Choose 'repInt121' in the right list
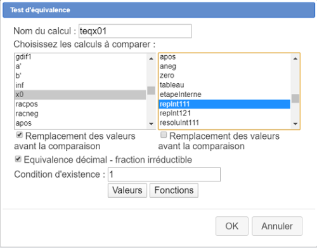 [x=224, y=114]
